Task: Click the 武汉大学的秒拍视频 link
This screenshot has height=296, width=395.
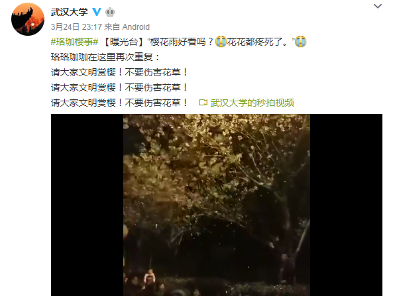Action: click(x=252, y=103)
